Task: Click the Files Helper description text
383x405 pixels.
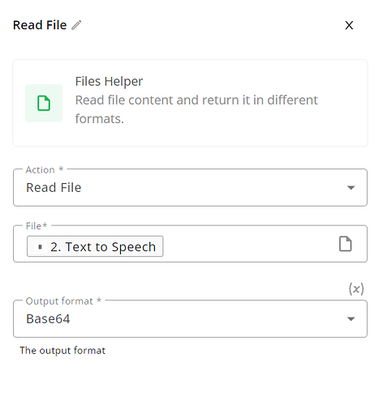Action: click(196, 109)
